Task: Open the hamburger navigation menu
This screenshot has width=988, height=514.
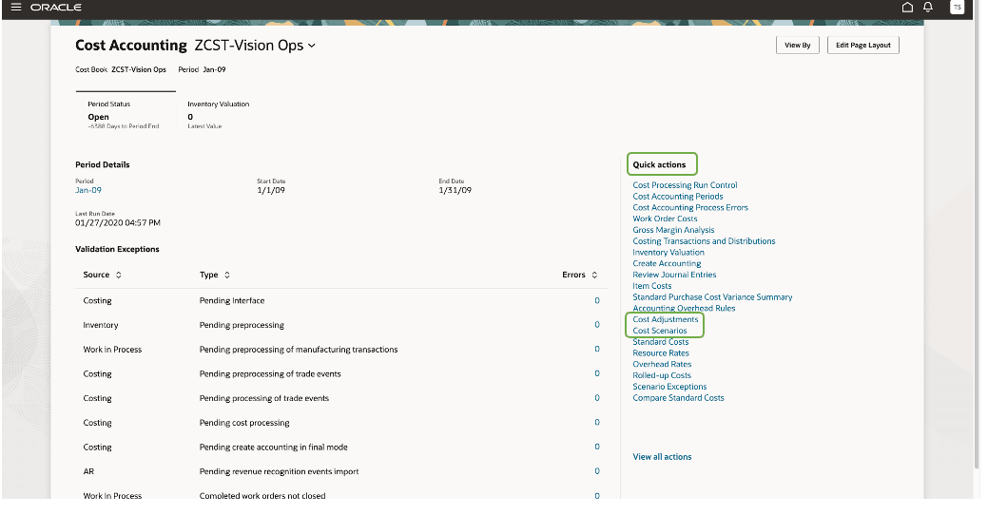Action: [x=16, y=7]
